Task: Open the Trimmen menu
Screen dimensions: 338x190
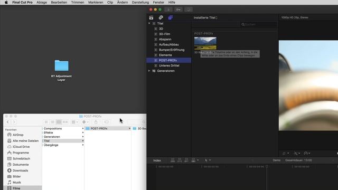Action: (x=78, y=2)
